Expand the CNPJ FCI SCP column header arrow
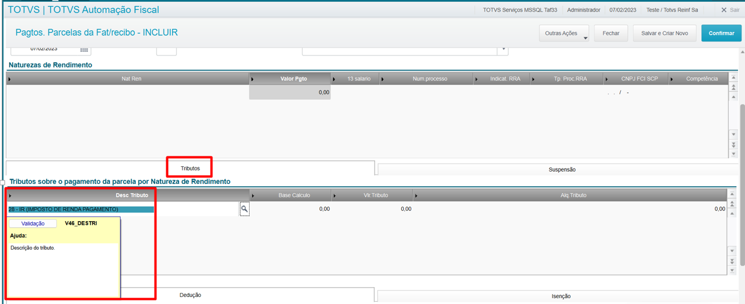Screen dimensions: 745x304 point(607,79)
